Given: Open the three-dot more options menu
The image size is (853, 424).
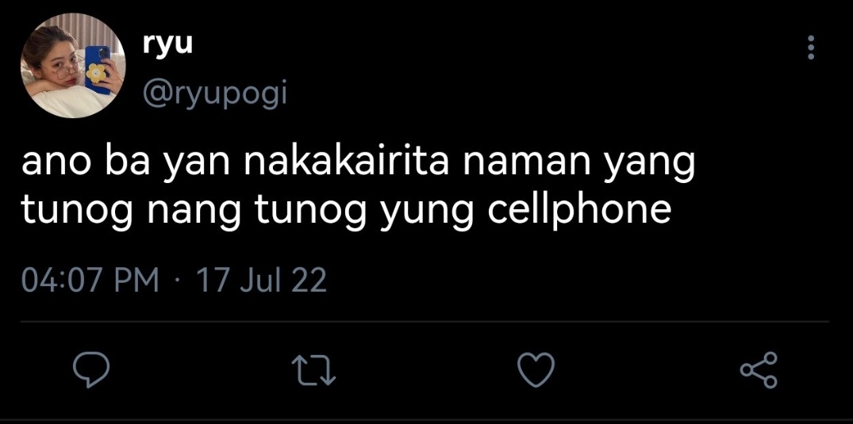Looking at the screenshot, I should coord(811,48).
